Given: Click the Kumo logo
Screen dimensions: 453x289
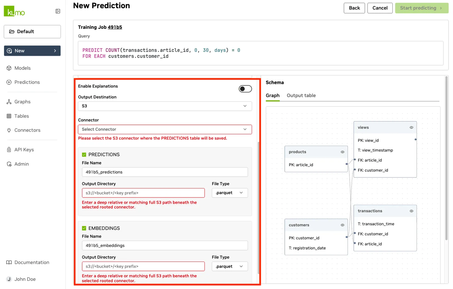Looking at the screenshot, I should point(14,11).
